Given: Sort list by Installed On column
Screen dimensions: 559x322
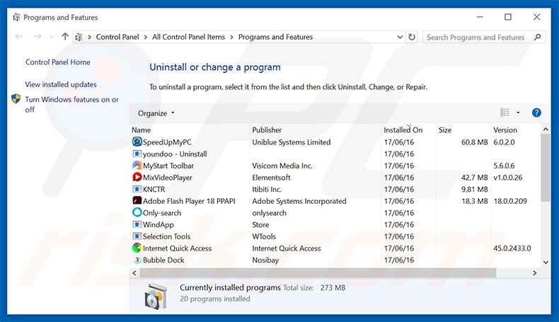Looking at the screenshot, I should tap(403, 130).
